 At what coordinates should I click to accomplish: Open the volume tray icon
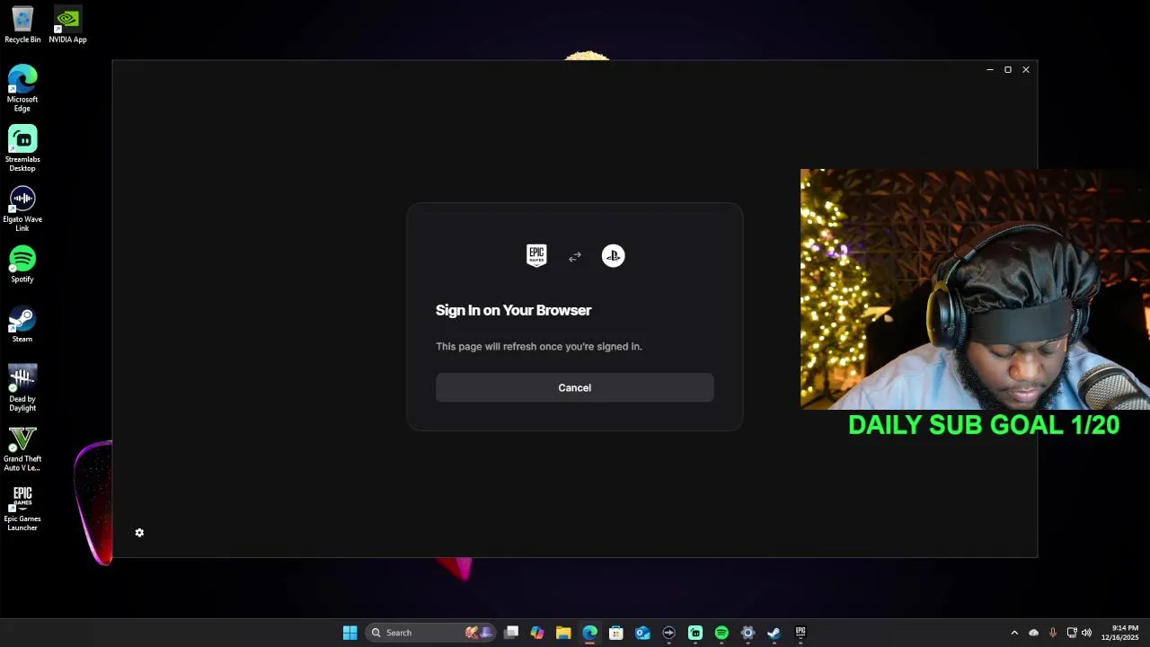click(x=1086, y=633)
